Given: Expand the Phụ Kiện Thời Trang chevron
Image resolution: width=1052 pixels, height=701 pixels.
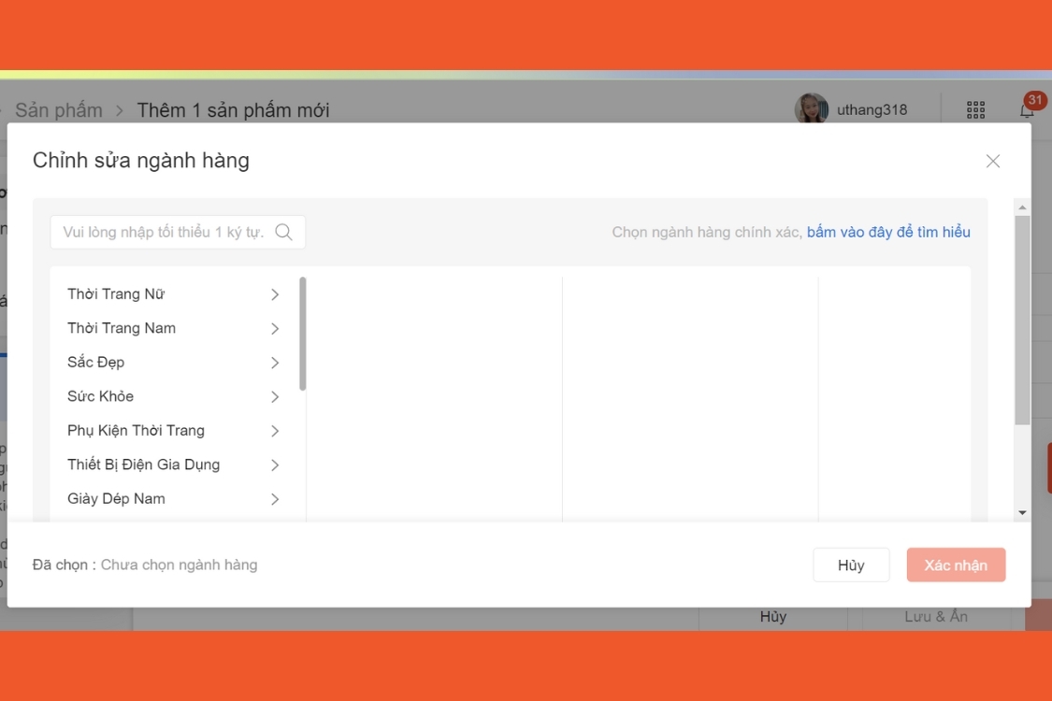Looking at the screenshot, I should (274, 431).
